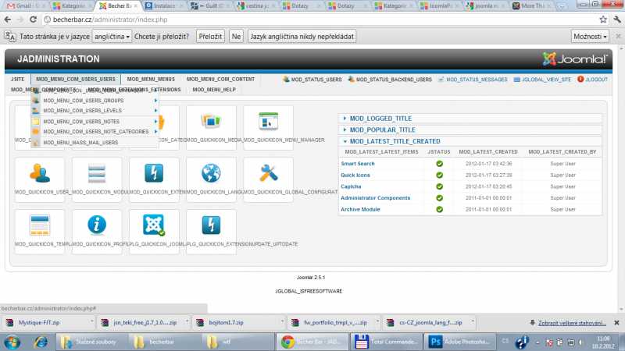Click the Joomla update status icon
The height and width of the screenshot is (351, 625).
(x=154, y=225)
